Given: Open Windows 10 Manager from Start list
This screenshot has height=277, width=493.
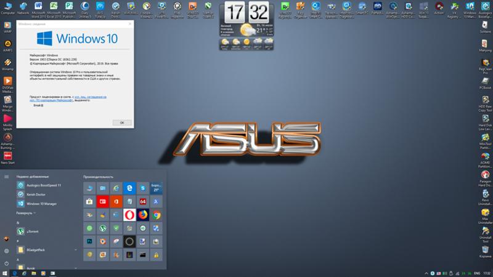Looking at the screenshot, I should tap(47, 204).
